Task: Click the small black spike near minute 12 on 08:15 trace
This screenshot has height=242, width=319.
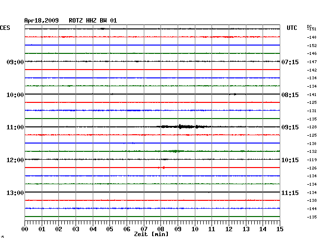Action: click(x=235, y=94)
